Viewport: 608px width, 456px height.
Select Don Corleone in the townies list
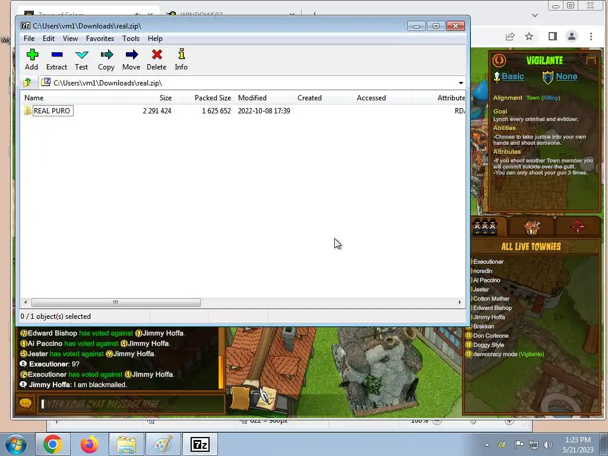tap(490, 336)
